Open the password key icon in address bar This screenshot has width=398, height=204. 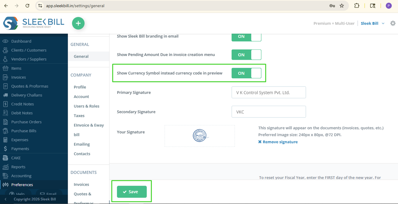332,6
